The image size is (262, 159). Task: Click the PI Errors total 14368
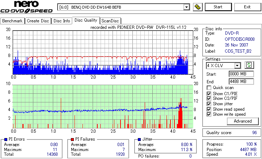52,154
